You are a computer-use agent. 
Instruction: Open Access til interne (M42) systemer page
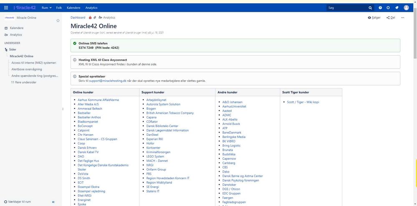(34, 63)
